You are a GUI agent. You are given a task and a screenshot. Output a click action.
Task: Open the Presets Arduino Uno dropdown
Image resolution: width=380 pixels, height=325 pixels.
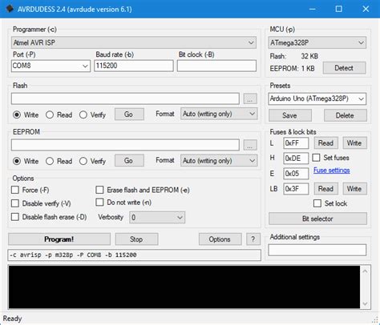(317, 98)
